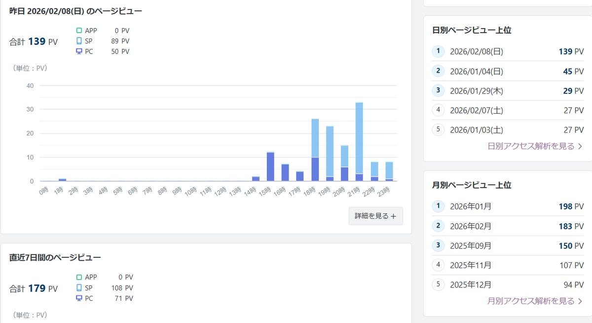
Task: Click the 89 PV smartphone count
Action: 120,41
